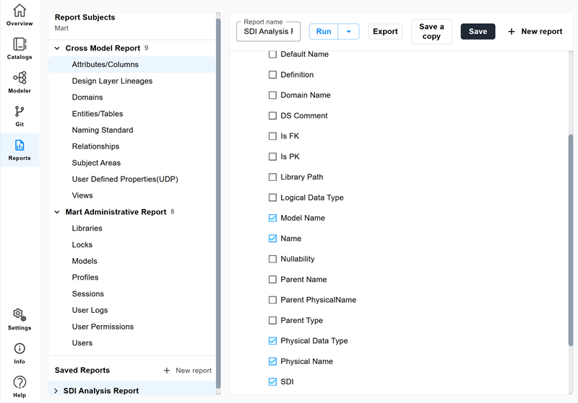Enable the Is FK checkbox
Image resolution: width=578 pixels, height=403 pixels.
point(272,136)
